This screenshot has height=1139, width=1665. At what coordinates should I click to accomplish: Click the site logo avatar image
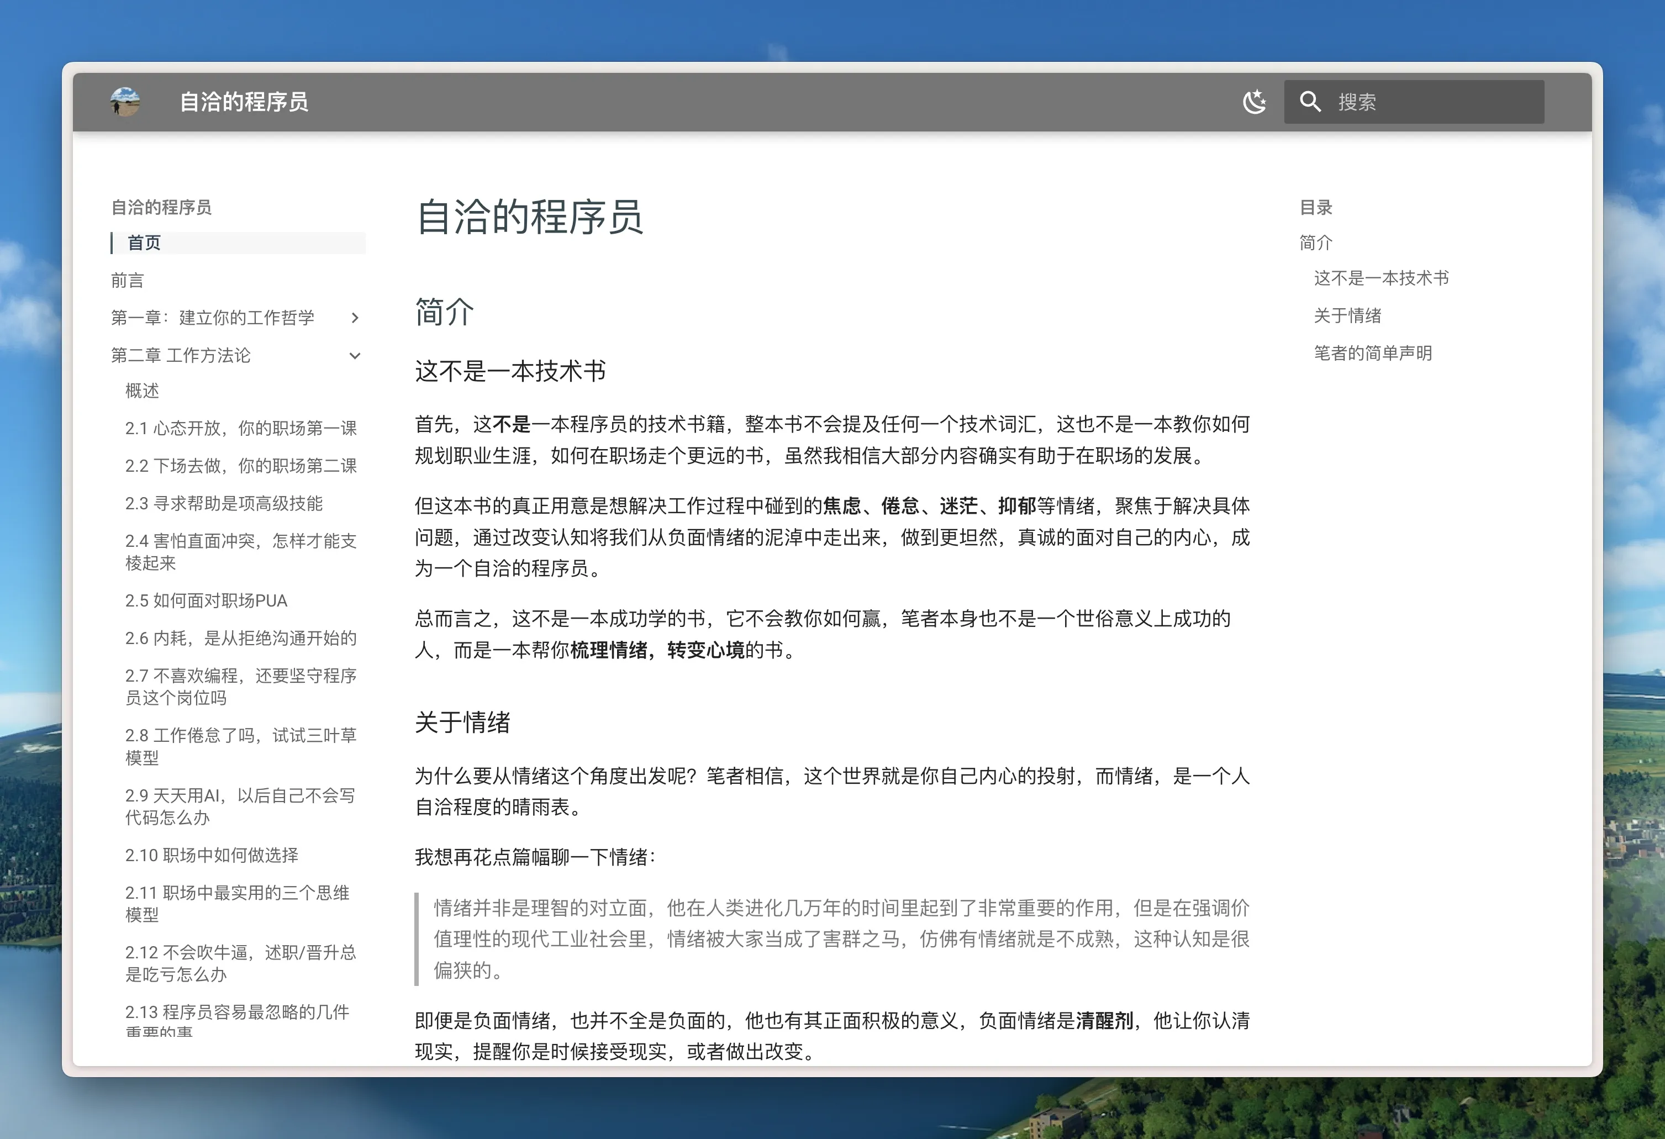pyautogui.click(x=125, y=102)
